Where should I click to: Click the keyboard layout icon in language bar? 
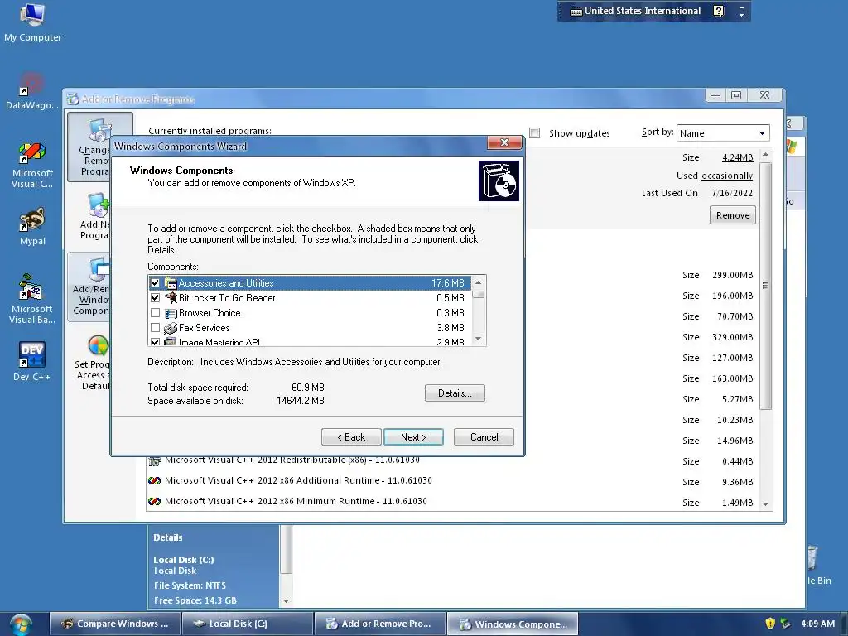coord(576,12)
